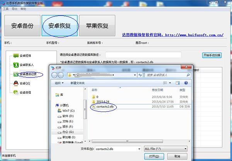Viewport: 232px width, 161px height.
Task: Go forward in the Open dialog
Action: click(x=61, y=75)
